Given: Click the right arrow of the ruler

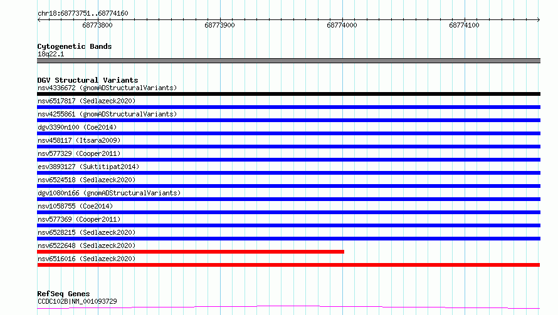Looking at the screenshot, I should click(x=539, y=19).
